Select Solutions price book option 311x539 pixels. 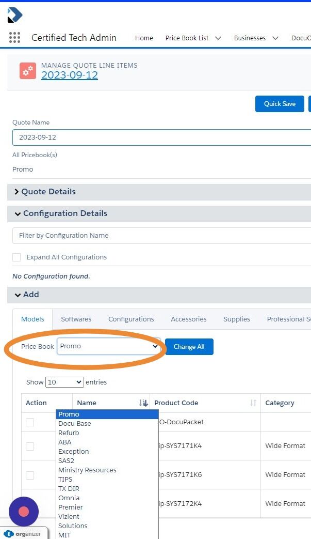tap(107, 526)
